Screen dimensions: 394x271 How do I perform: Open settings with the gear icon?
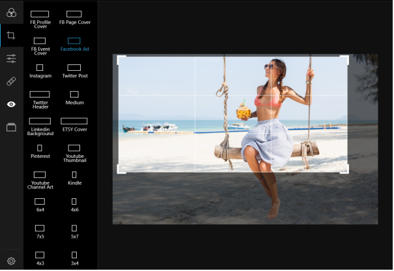pos(11,261)
